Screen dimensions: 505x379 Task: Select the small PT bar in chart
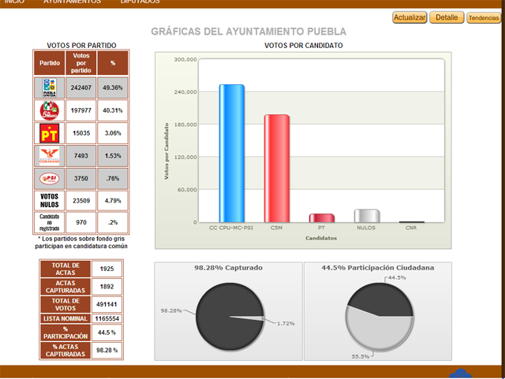(321, 217)
